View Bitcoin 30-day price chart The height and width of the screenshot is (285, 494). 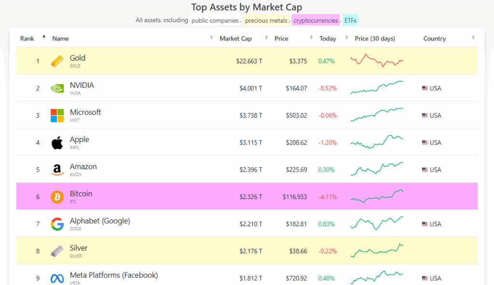377,196
